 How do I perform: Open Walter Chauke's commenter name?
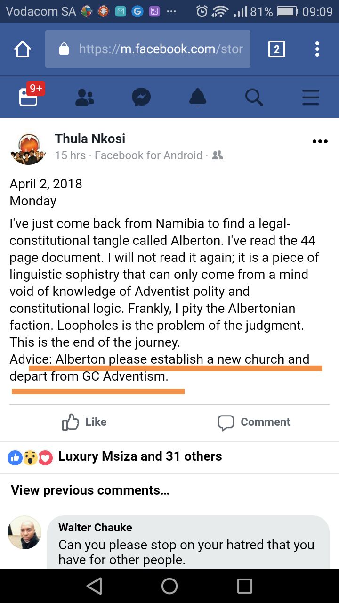click(x=95, y=528)
